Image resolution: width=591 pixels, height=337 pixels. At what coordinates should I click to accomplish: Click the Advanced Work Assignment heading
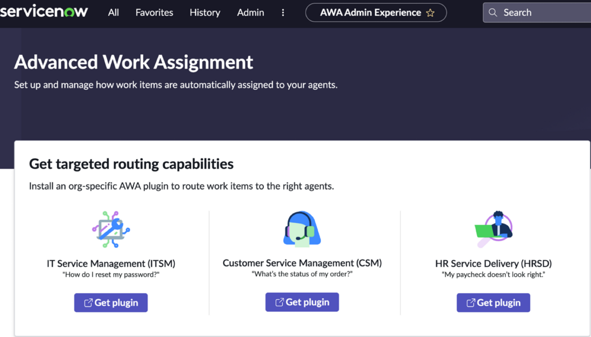[x=134, y=62]
